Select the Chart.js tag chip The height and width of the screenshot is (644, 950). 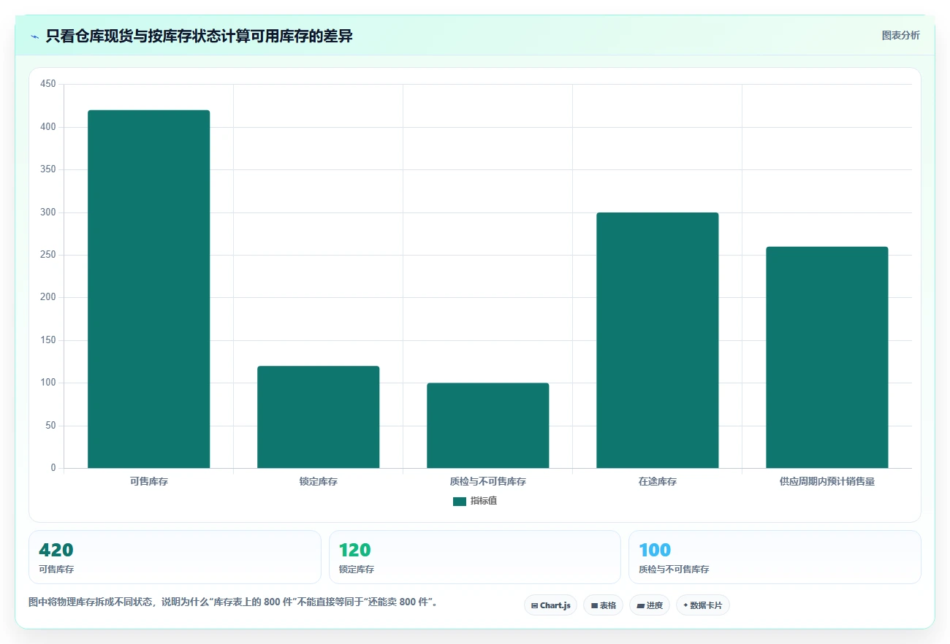[550, 605]
